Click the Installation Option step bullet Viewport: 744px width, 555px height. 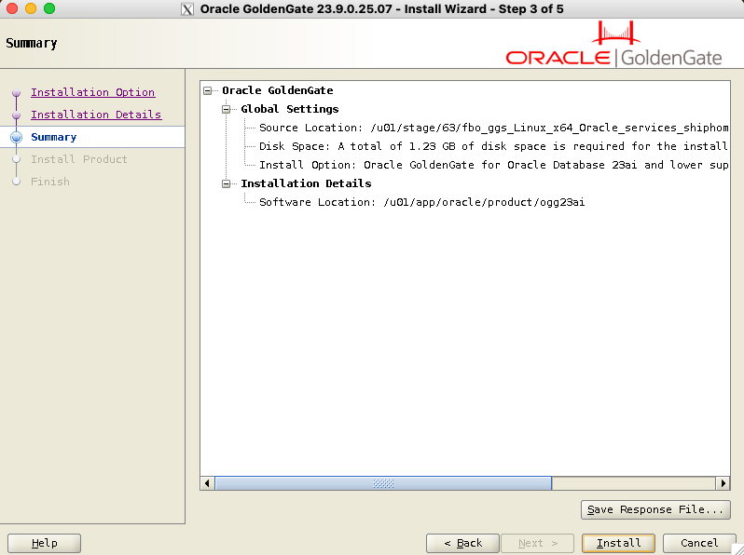pyautogui.click(x=16, y=92)
